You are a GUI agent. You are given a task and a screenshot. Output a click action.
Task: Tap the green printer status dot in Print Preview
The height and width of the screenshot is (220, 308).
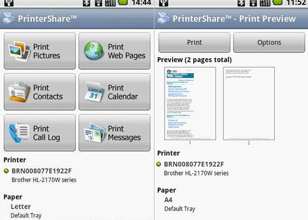pyautogui.click(x=159, y=164)
